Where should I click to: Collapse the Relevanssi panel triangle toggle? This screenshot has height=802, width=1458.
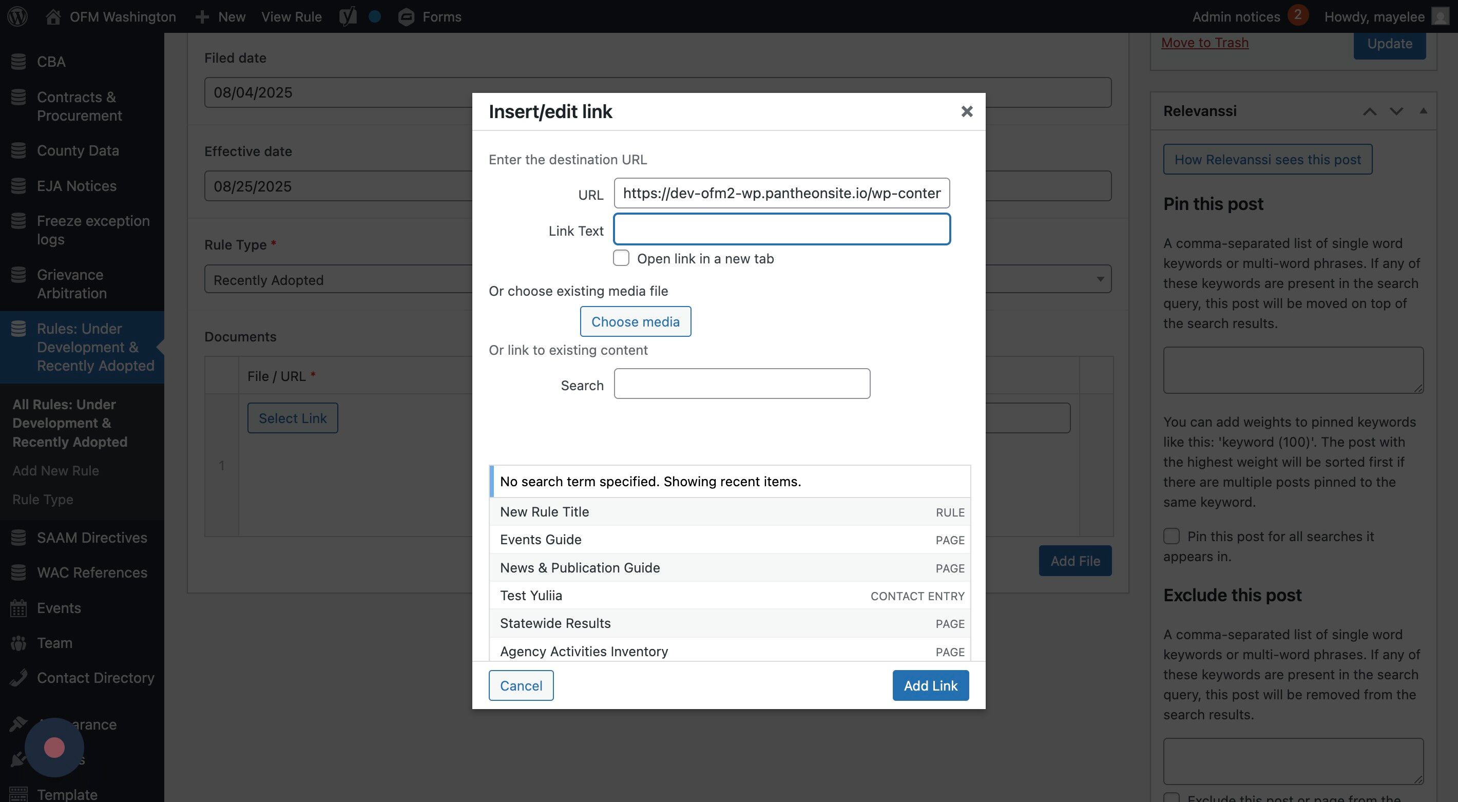[1423, 111]
